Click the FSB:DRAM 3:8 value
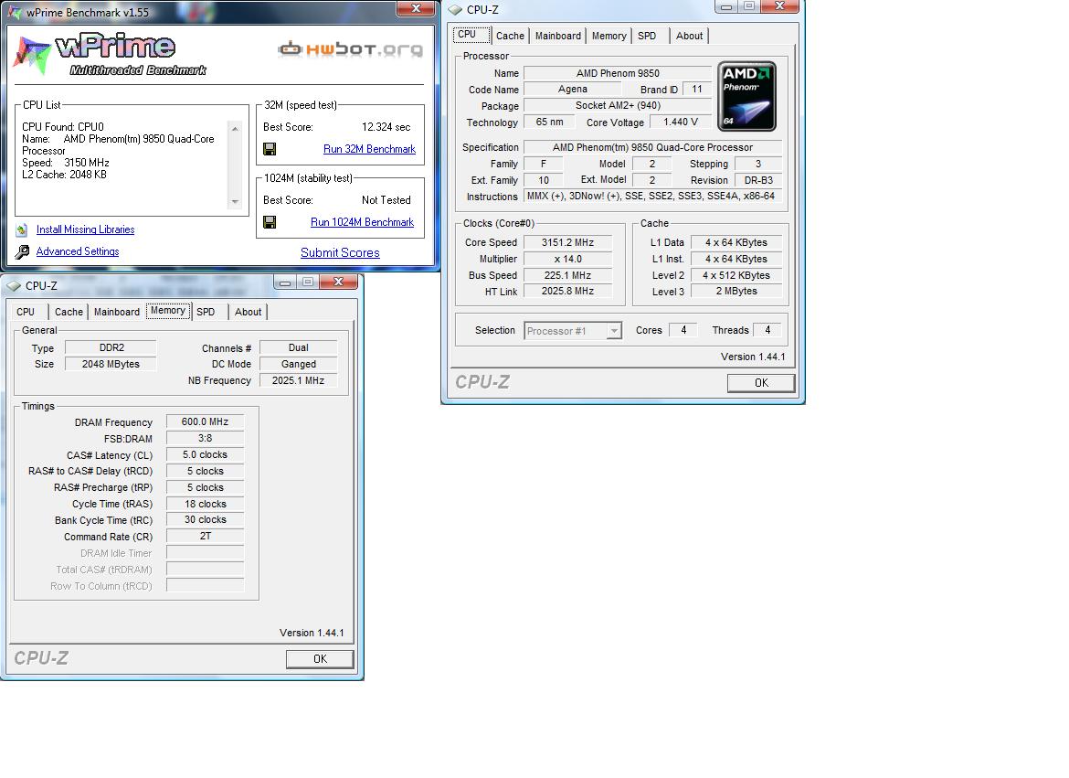Screen dimensions: 1069x778 [205, 438]
